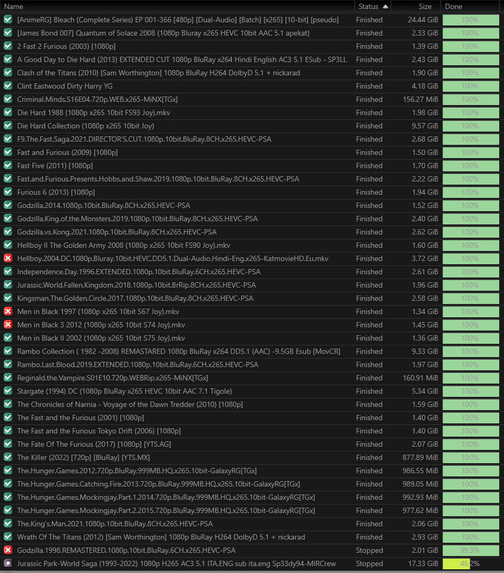
Task: Click the Stopped status of Godzilla.1998.REMASTERED
Action: 369,550
